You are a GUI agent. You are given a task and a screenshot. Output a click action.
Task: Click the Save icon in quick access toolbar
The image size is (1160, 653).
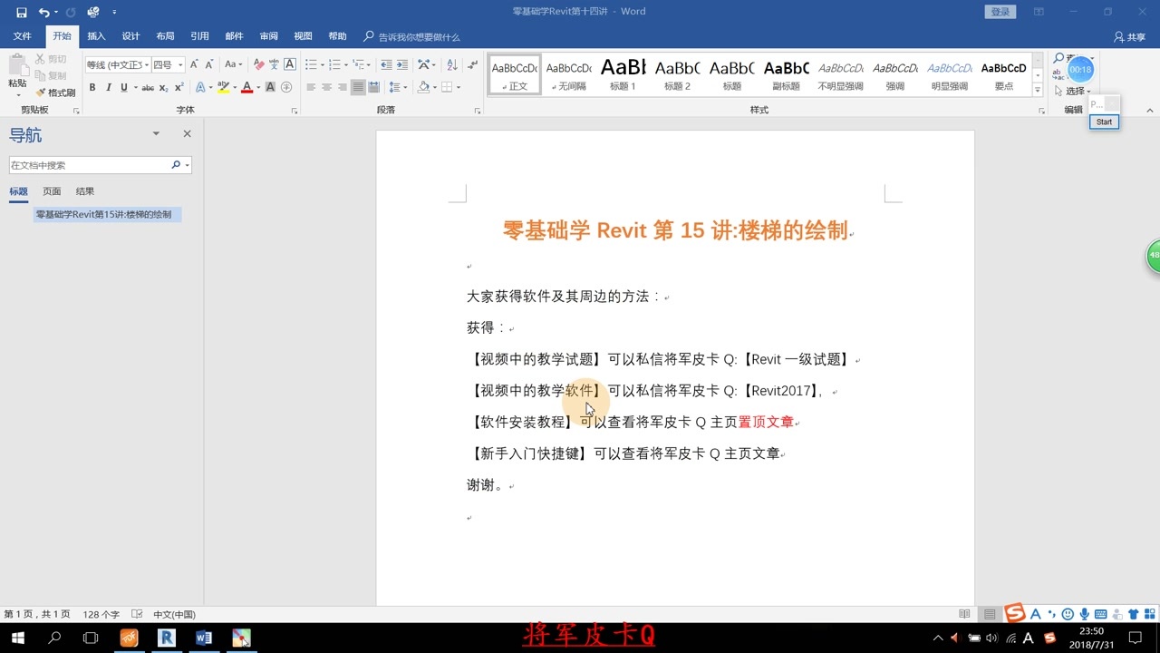(21, 12)
